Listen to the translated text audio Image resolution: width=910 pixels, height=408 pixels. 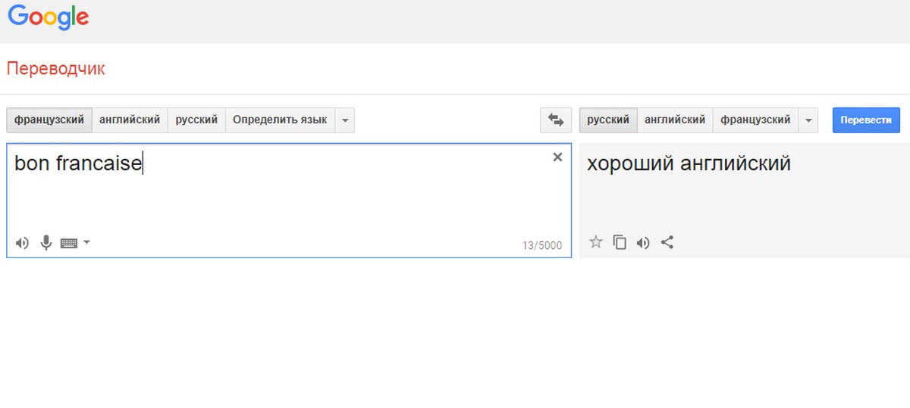click(643, 242)
